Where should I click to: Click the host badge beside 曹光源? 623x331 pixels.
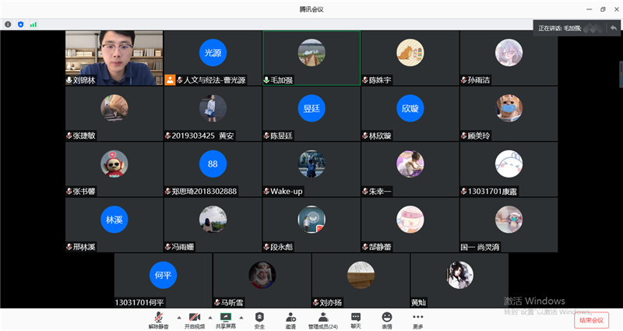coord(170,80)
